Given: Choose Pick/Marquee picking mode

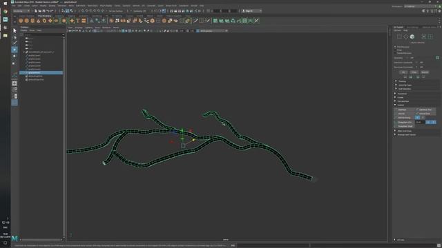Looking at the screenshot, I should (403, 47).
